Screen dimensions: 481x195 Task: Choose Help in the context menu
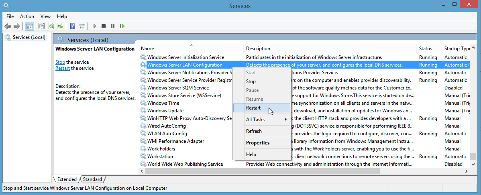tap(262, 154)
